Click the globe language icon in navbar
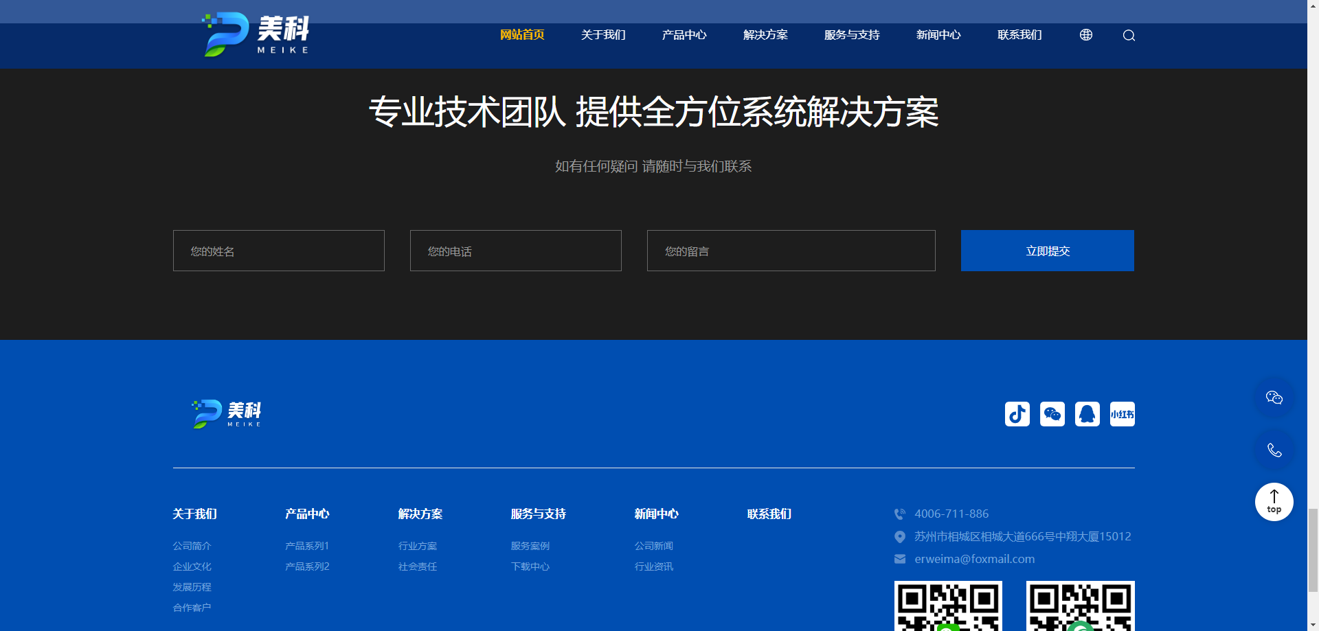Viewport: 1319px width, 631px height. (1086, 34)
